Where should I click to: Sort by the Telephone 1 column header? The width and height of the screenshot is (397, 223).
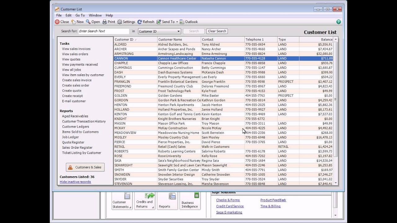click(x=261, y=39)
